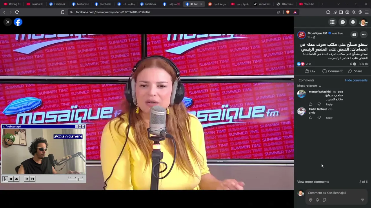Open the emoji picker in comment box
The height and width of the screenshot is (208, 371).
coord(317,200)
